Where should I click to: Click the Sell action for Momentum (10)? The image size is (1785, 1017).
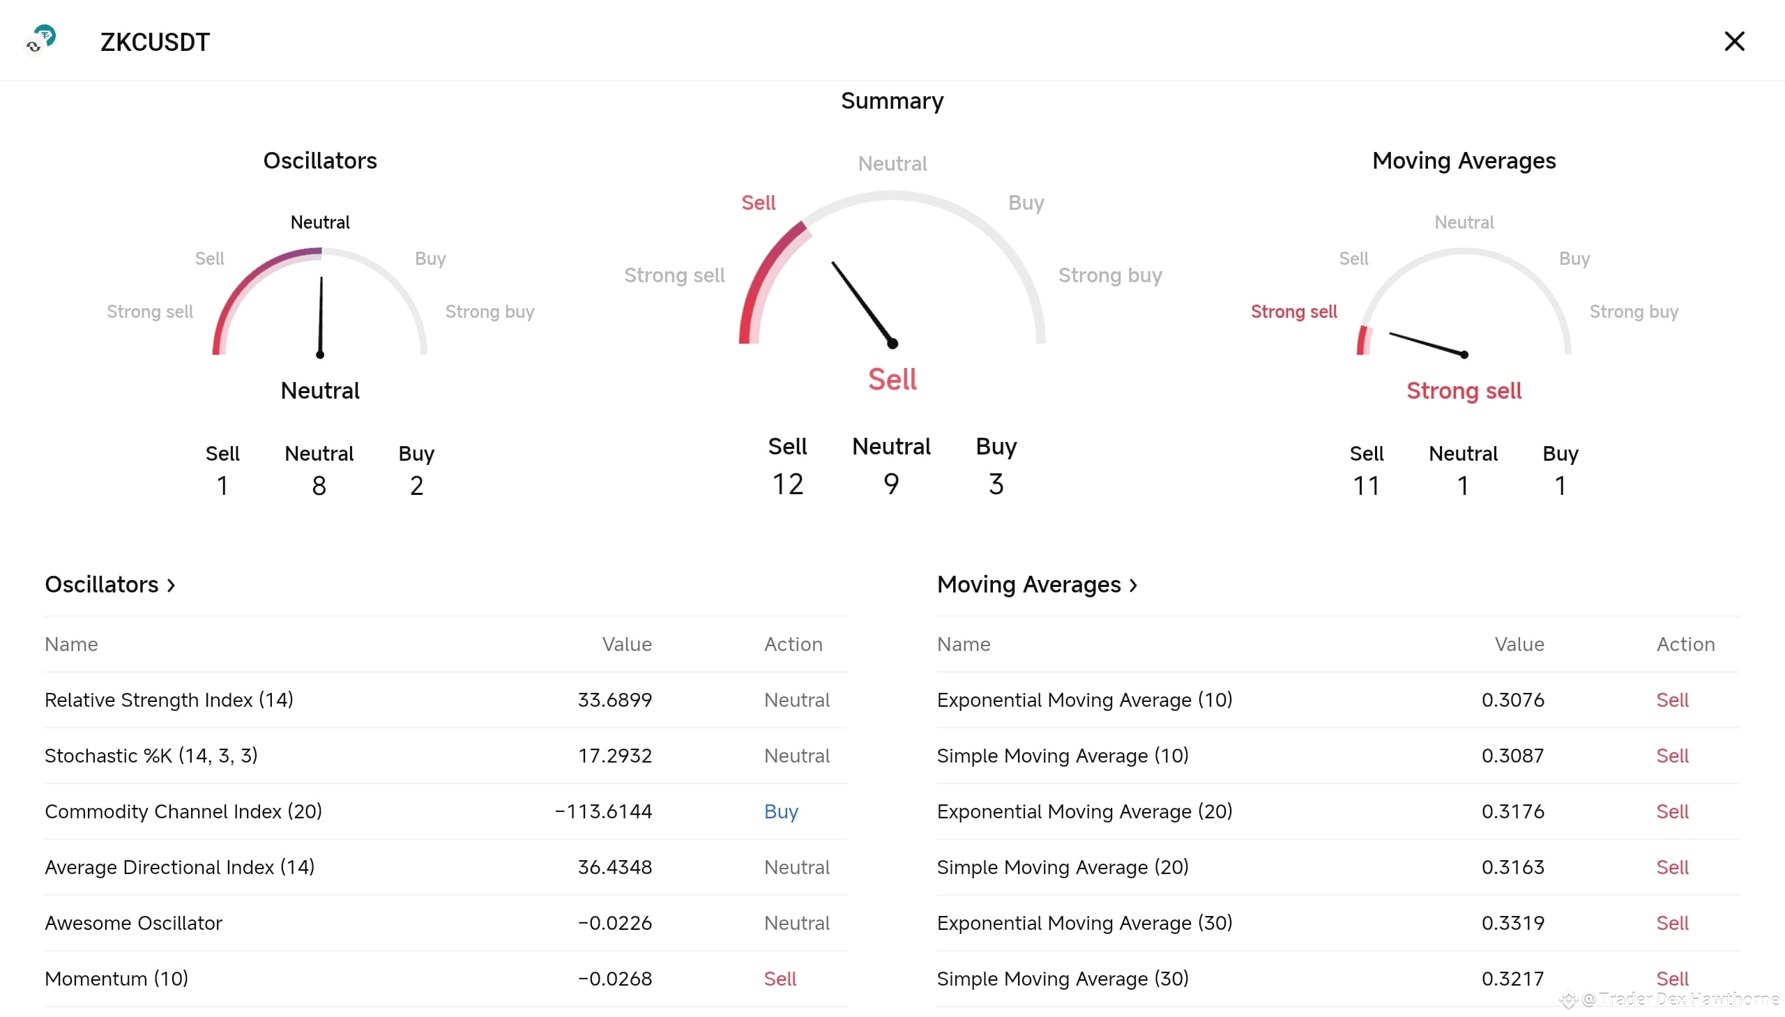779,979
